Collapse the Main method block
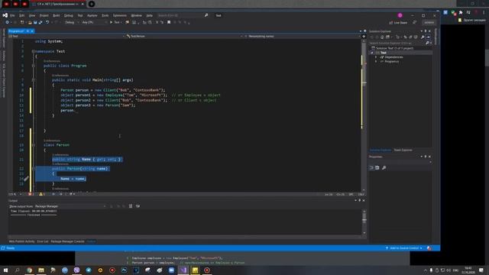 [34, 80]
